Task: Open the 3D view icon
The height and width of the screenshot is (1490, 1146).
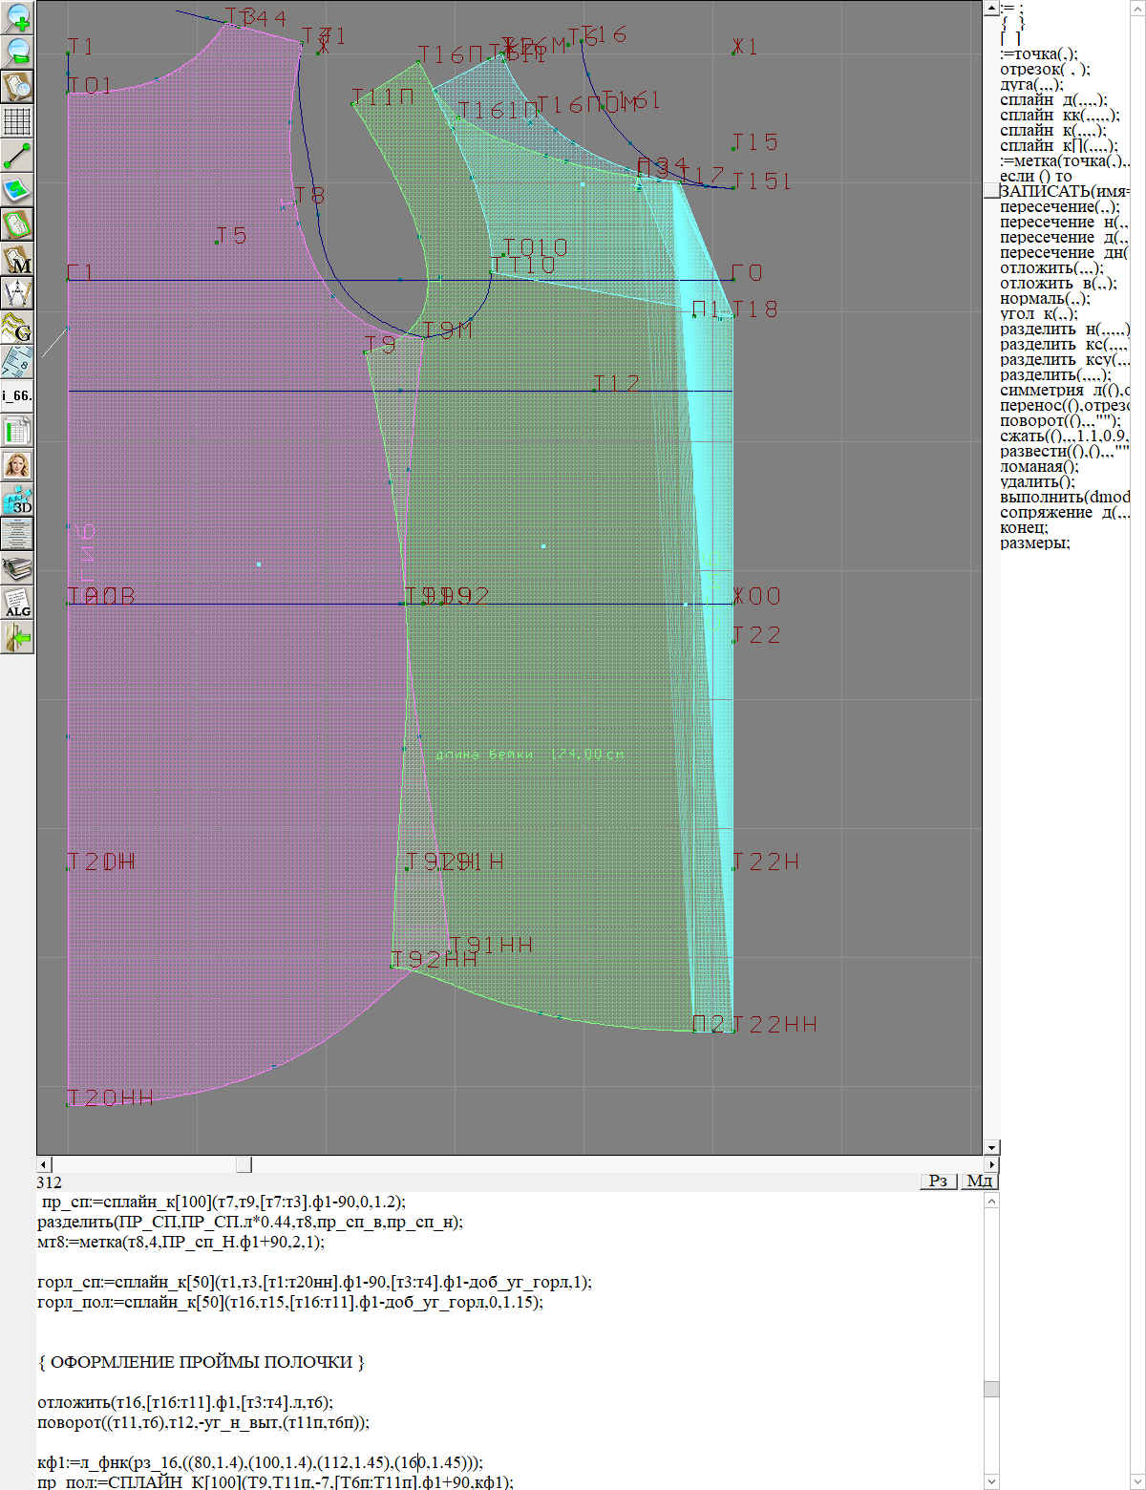Action: coord(17,500)
